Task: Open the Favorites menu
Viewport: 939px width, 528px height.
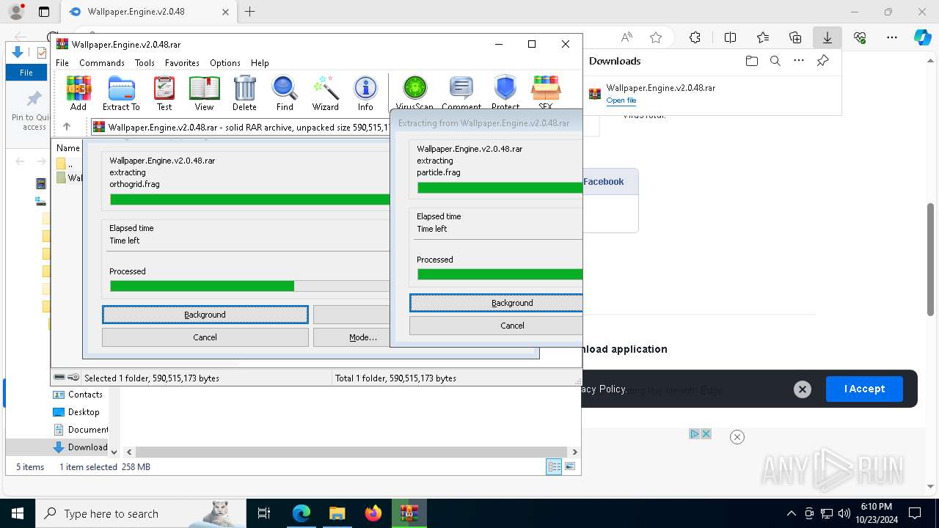Action: (x=182, y=63)
